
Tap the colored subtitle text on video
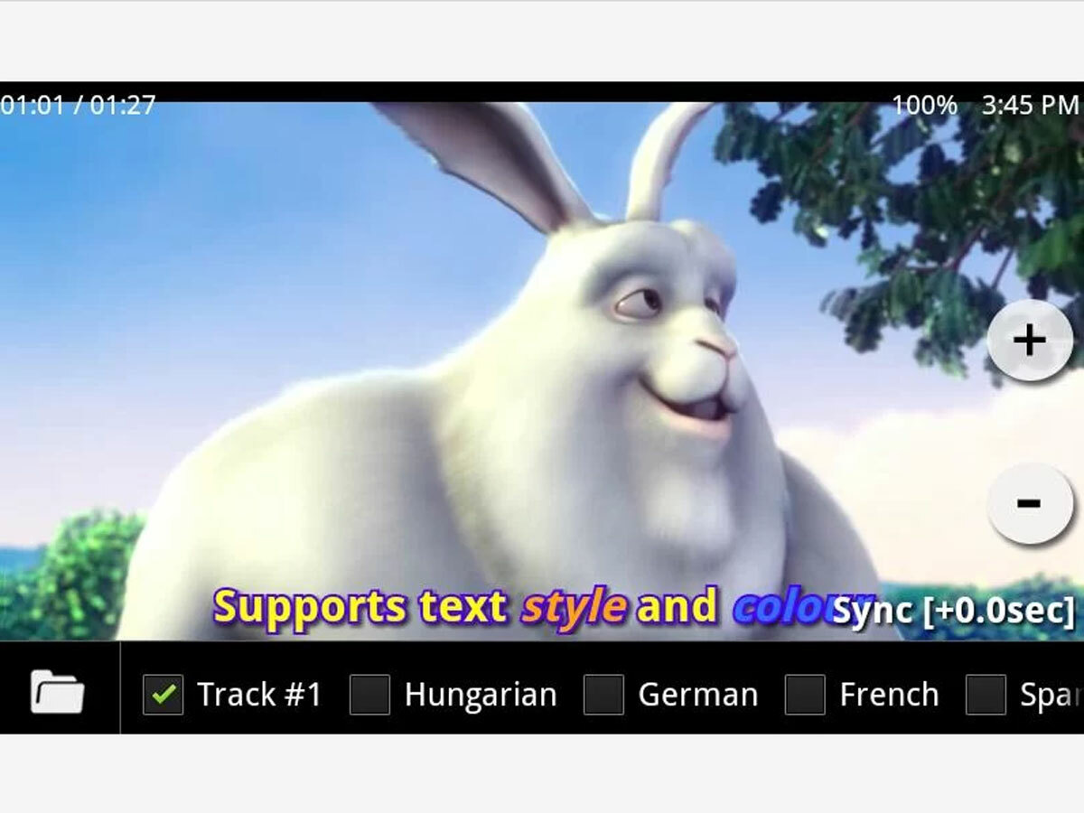(x=542, y=607)
